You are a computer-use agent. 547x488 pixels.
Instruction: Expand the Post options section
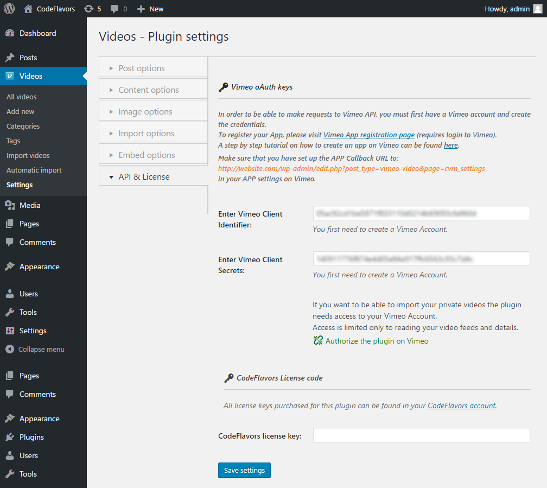point(153,68)
